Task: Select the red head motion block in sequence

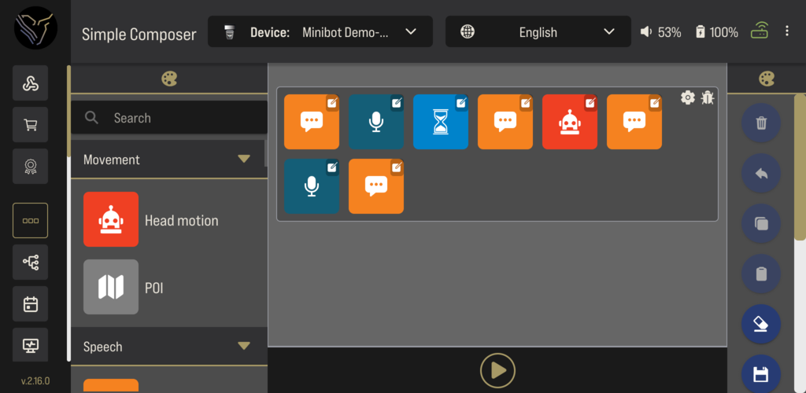Action: click(x=570, y=122)
